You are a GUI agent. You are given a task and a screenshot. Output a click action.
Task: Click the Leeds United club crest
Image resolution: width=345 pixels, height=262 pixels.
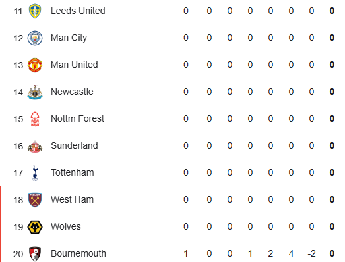[35, 11]
